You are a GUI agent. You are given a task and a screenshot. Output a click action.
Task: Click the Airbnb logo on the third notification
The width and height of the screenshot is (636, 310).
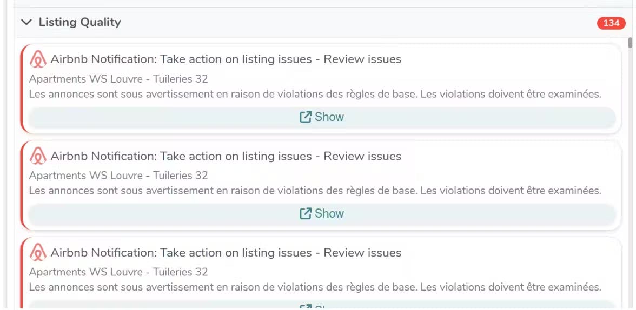tap(38, 253)
